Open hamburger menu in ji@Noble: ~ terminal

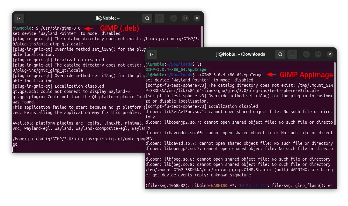click(x=159, y=18)
